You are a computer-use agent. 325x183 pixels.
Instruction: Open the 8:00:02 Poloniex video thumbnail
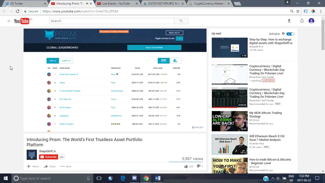click(230, 98)
